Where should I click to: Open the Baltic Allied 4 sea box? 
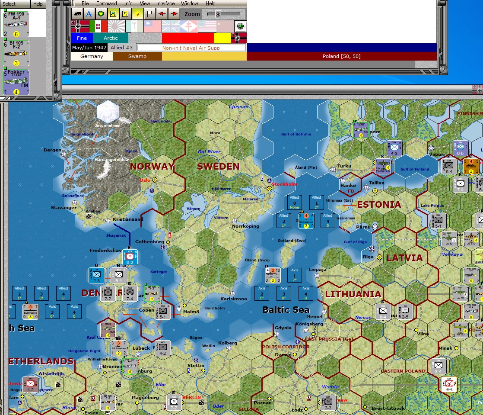click(x=328, y=221)
